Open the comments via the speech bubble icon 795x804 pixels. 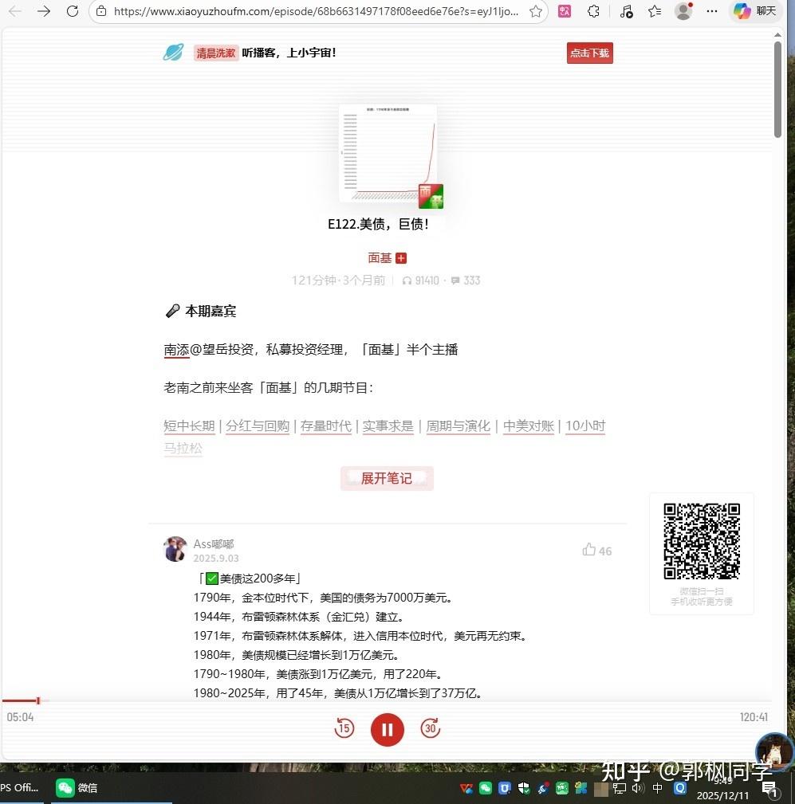(455, 280)
